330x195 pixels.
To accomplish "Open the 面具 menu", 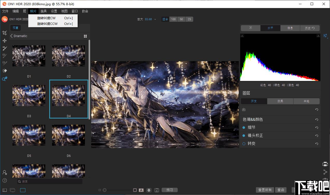I will 44,11.
